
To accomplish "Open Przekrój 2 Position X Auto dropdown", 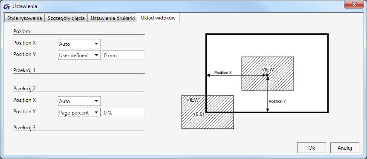I will tap(79, 101).
